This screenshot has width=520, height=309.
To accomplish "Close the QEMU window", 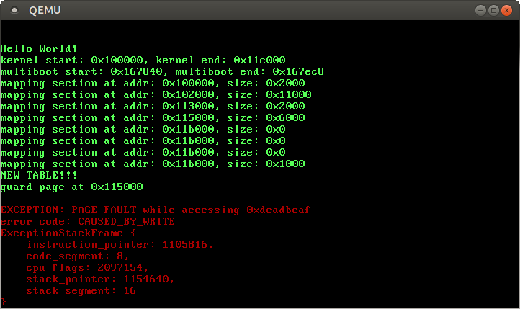I will pos(506,10).
